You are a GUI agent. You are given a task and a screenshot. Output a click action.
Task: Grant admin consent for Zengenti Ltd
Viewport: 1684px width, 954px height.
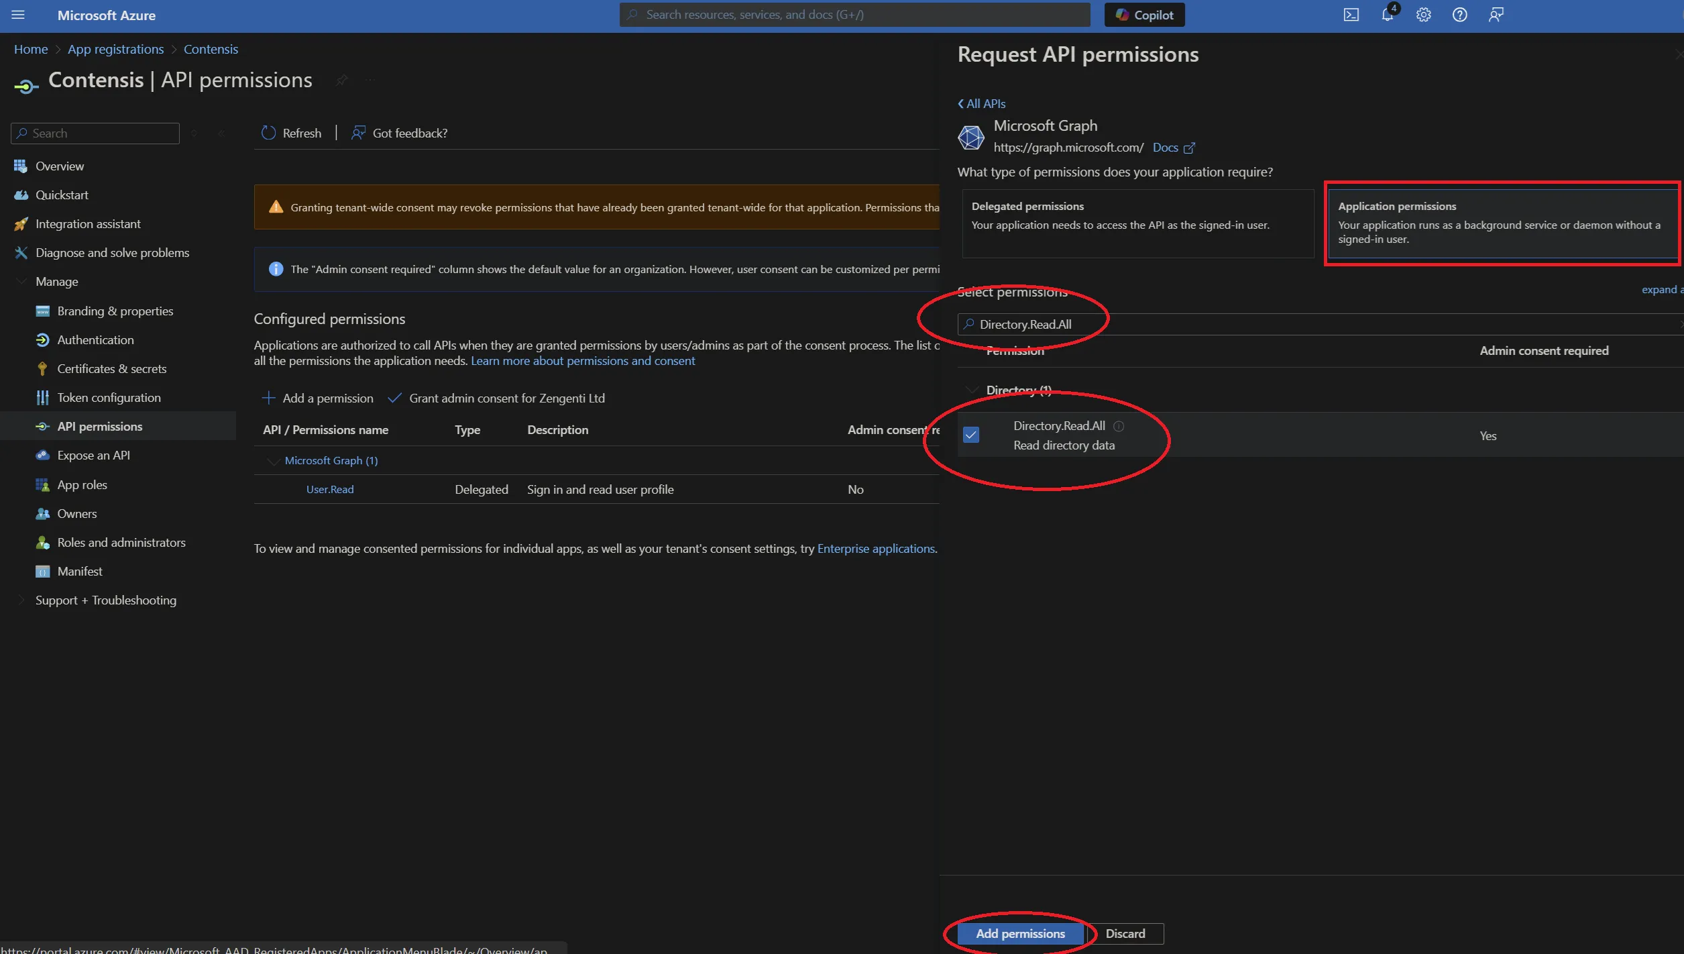pos(496,398)
